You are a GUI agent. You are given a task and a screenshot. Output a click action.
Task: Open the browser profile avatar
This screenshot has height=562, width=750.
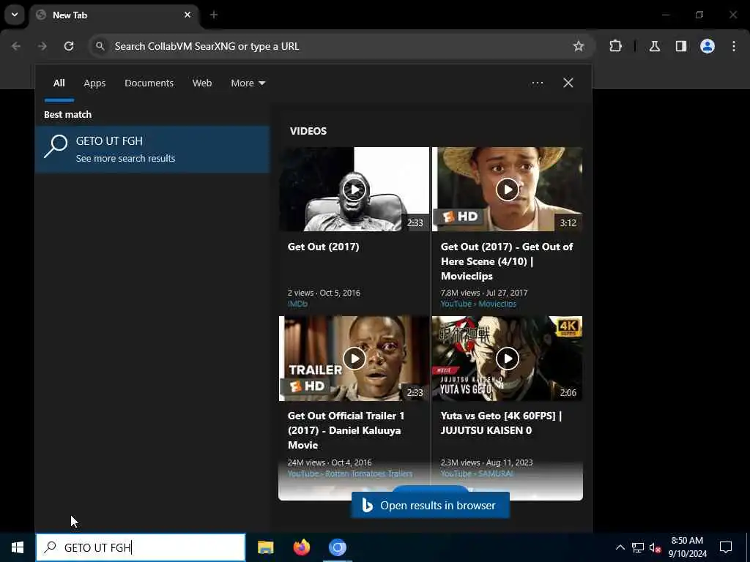[x=707, y=46]
